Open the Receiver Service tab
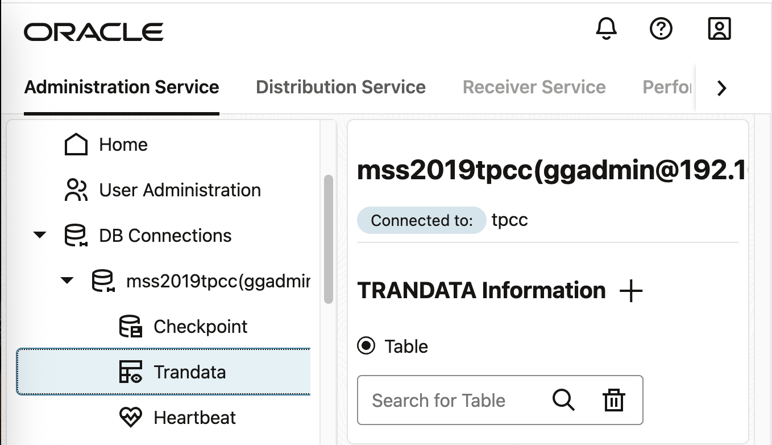Screen dimensions: 772x445 pos(533,86)
